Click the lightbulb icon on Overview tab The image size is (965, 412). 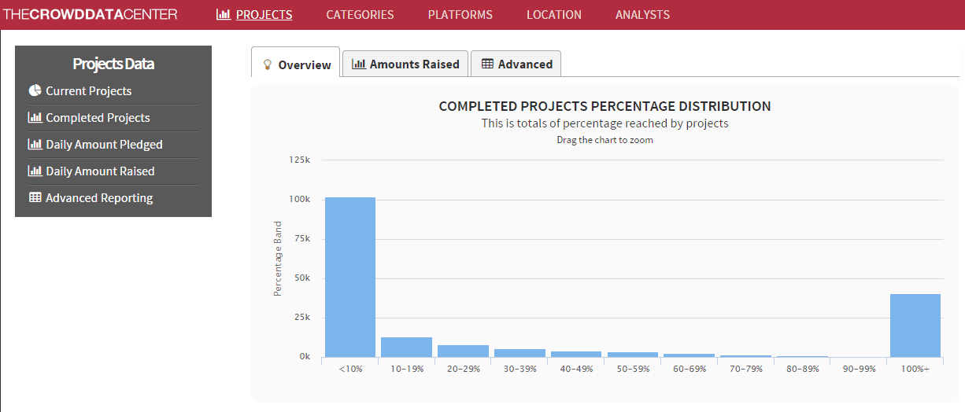(x=268, y=64)
